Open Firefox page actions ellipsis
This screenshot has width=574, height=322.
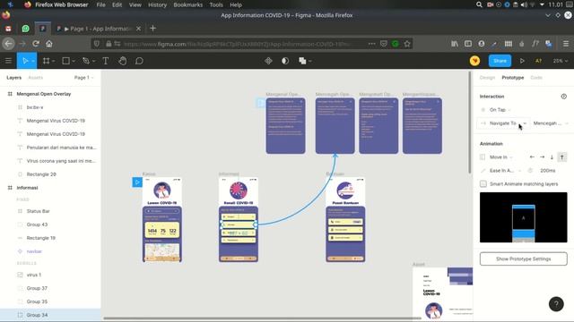point(372,44)
